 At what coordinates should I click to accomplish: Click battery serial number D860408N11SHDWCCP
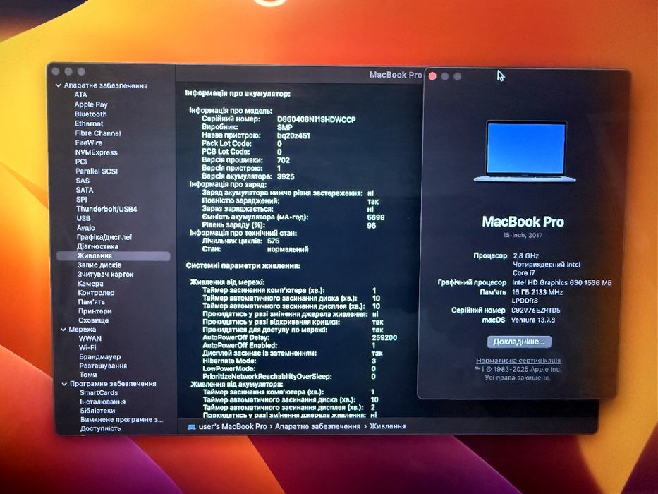317,120
